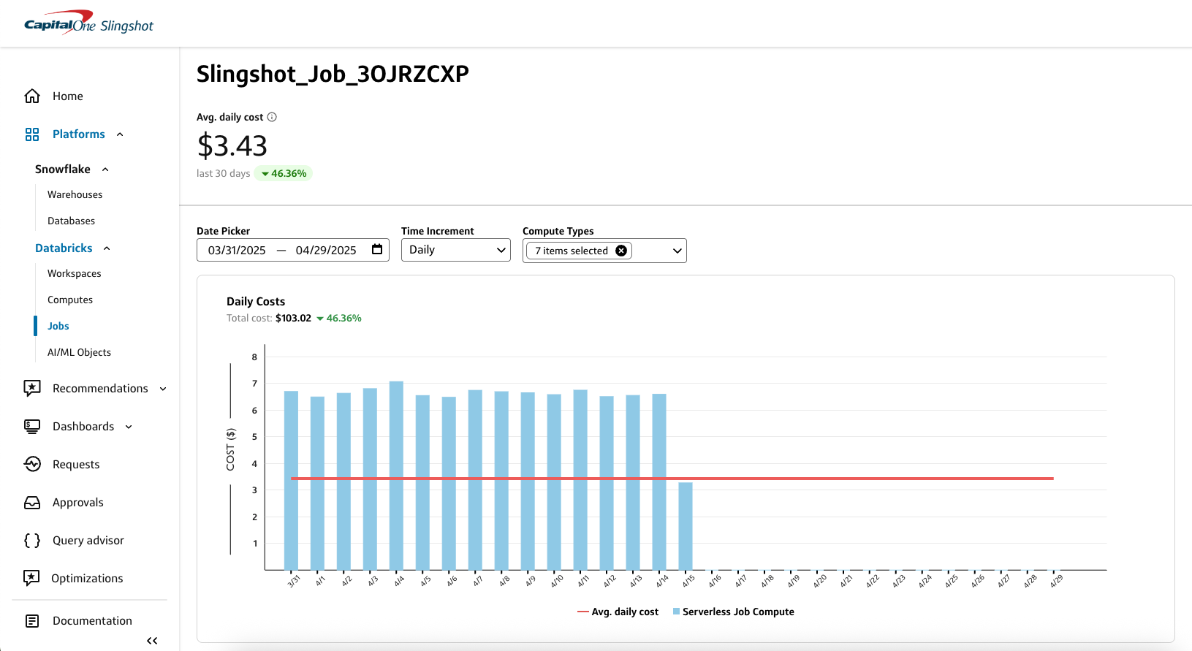Open AI/ML Objects under Databricks
This screenshot has height=651, width=1192.
(79, 352)
